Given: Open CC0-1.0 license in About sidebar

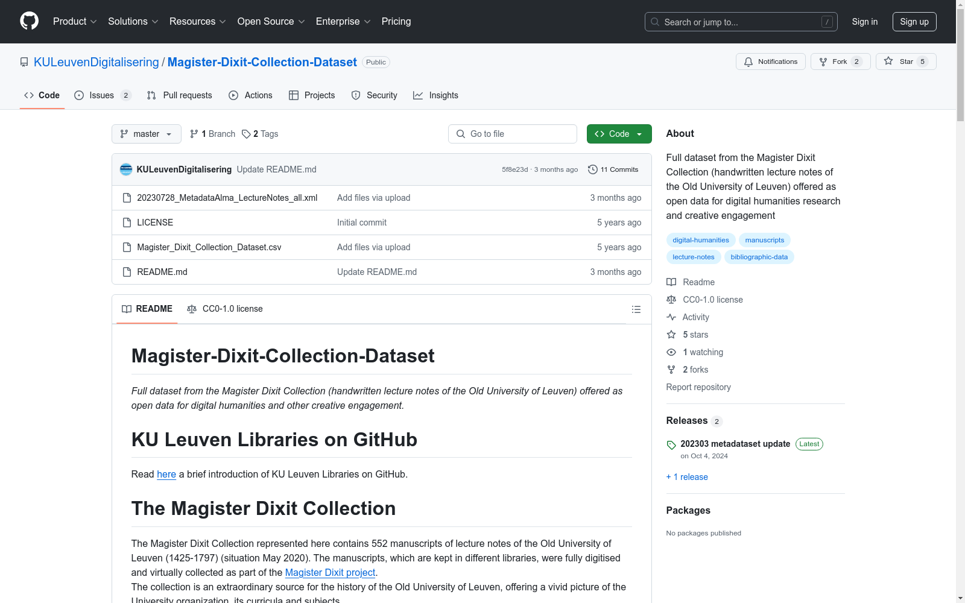Looking at the screenshot, I should coord(704,300).
